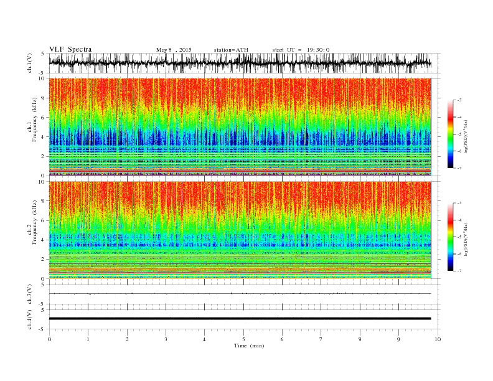The height and width of the screenshot is (381, 493).
Task: Click the time axis tick label "8"
Action: pyautogui.click(x=360, y=339)
